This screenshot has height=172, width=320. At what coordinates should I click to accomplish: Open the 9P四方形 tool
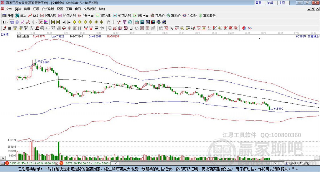67,16
